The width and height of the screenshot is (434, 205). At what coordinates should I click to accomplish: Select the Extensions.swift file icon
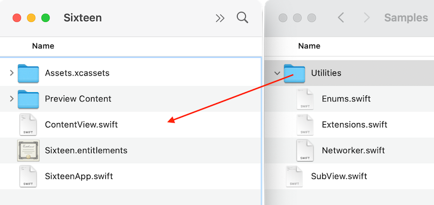coord(305,125)
